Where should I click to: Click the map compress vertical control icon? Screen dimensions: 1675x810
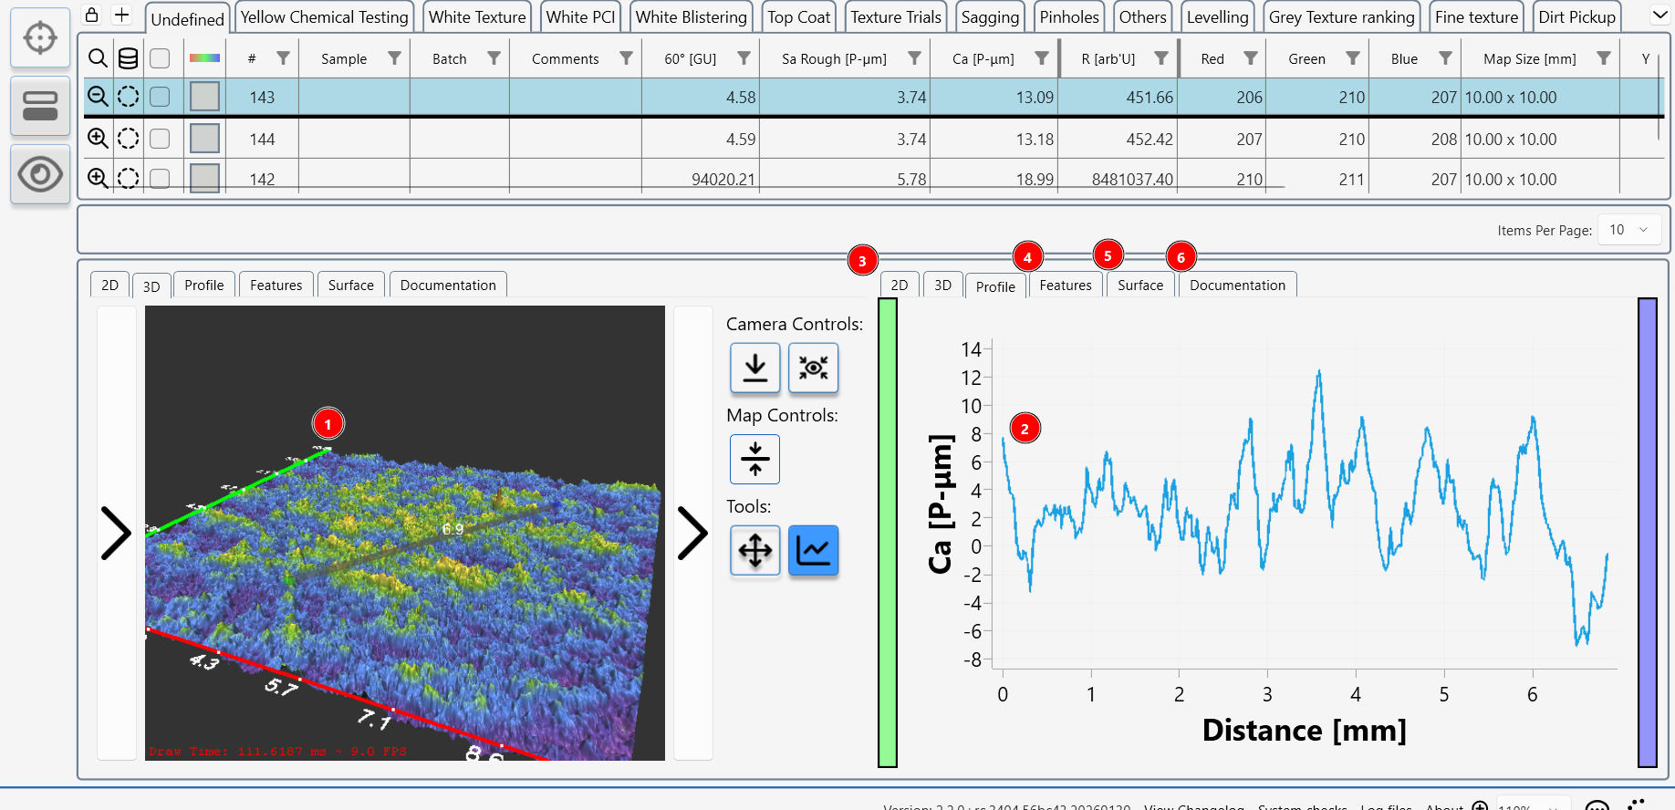click(754, 459)
